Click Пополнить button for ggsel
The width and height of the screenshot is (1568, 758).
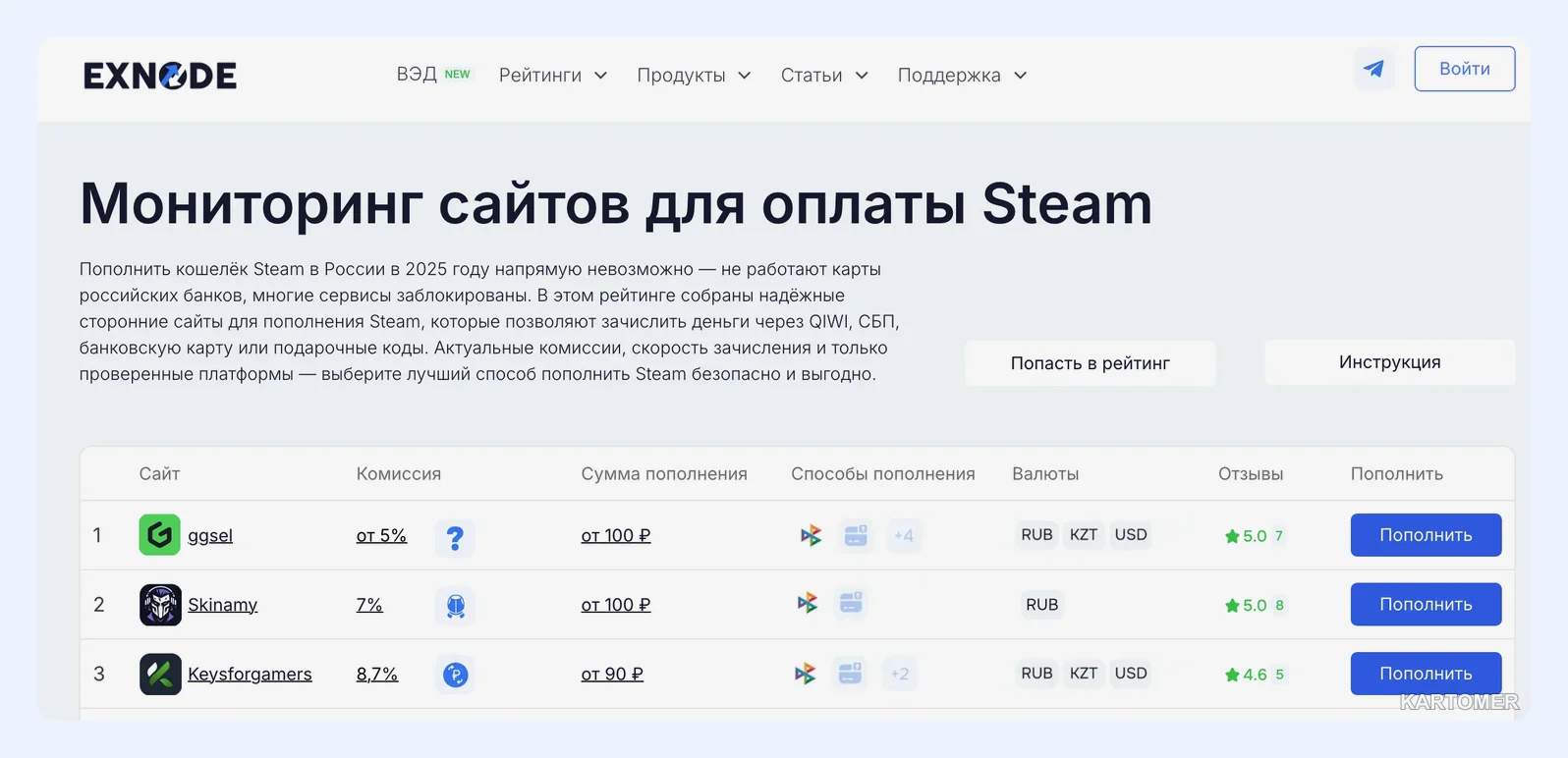[1427, 535]
